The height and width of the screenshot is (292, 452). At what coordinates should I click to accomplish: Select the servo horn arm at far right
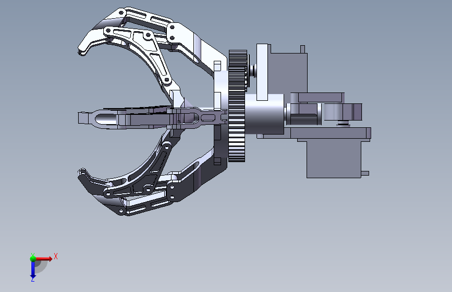343,112
